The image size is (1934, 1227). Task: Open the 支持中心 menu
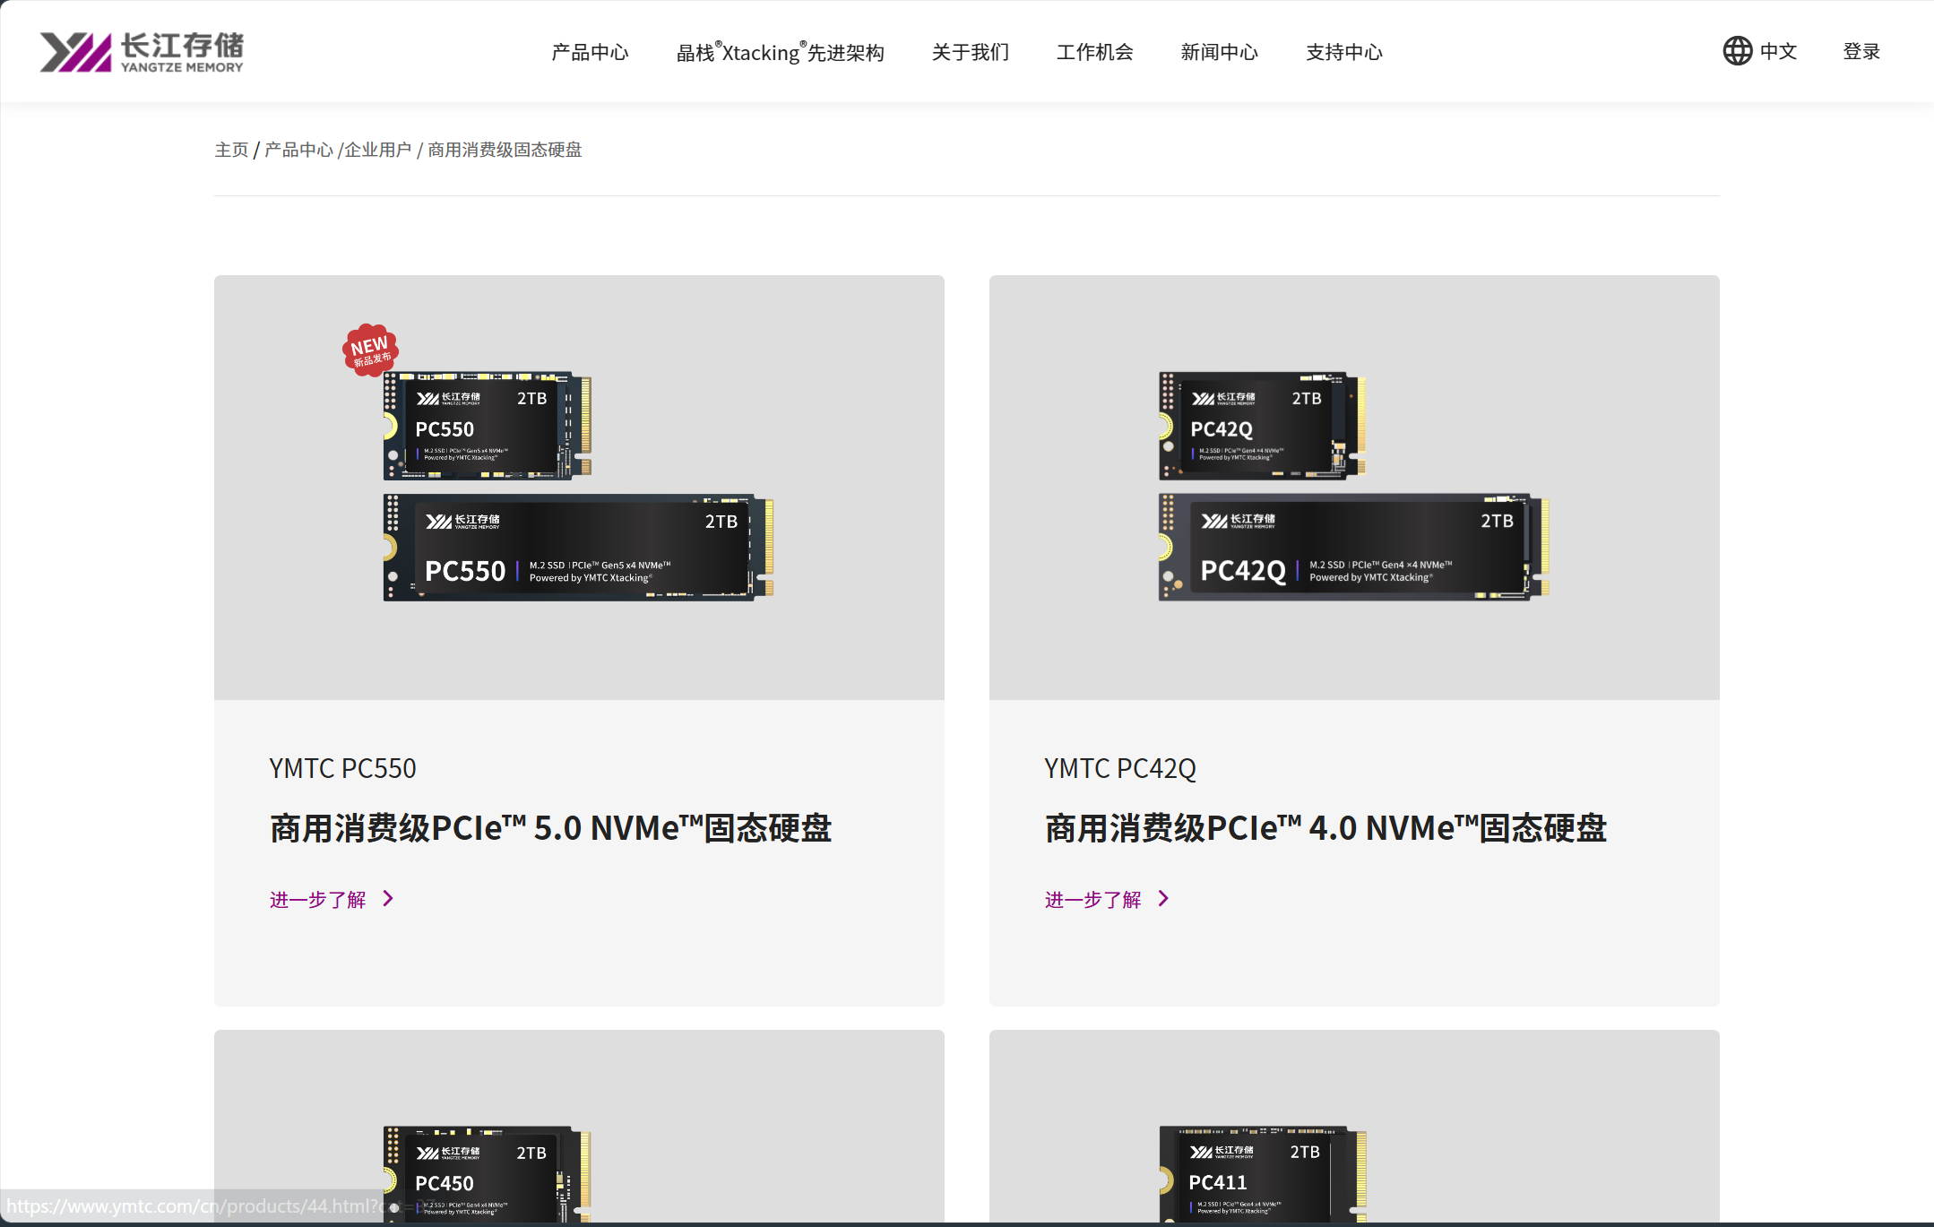1344,52
